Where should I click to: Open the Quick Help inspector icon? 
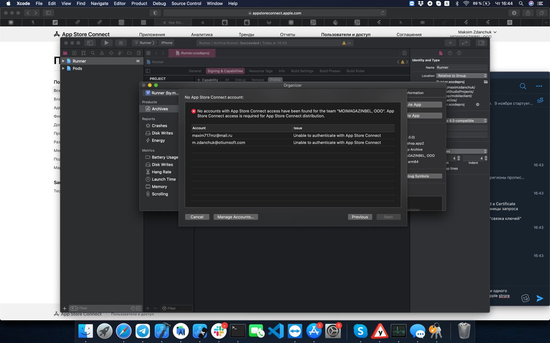[459, 53]
